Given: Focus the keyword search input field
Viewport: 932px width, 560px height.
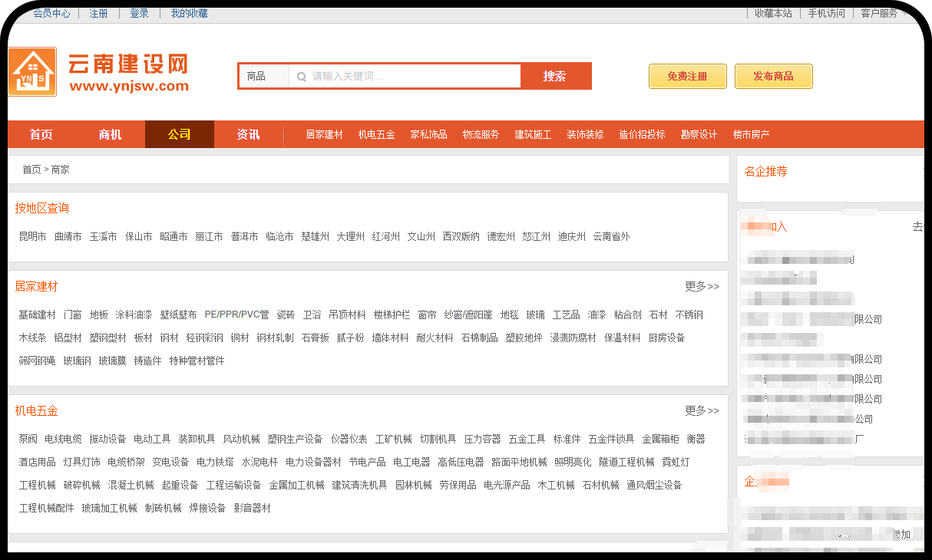Looking at the screenshot, I should click(411, 77).
